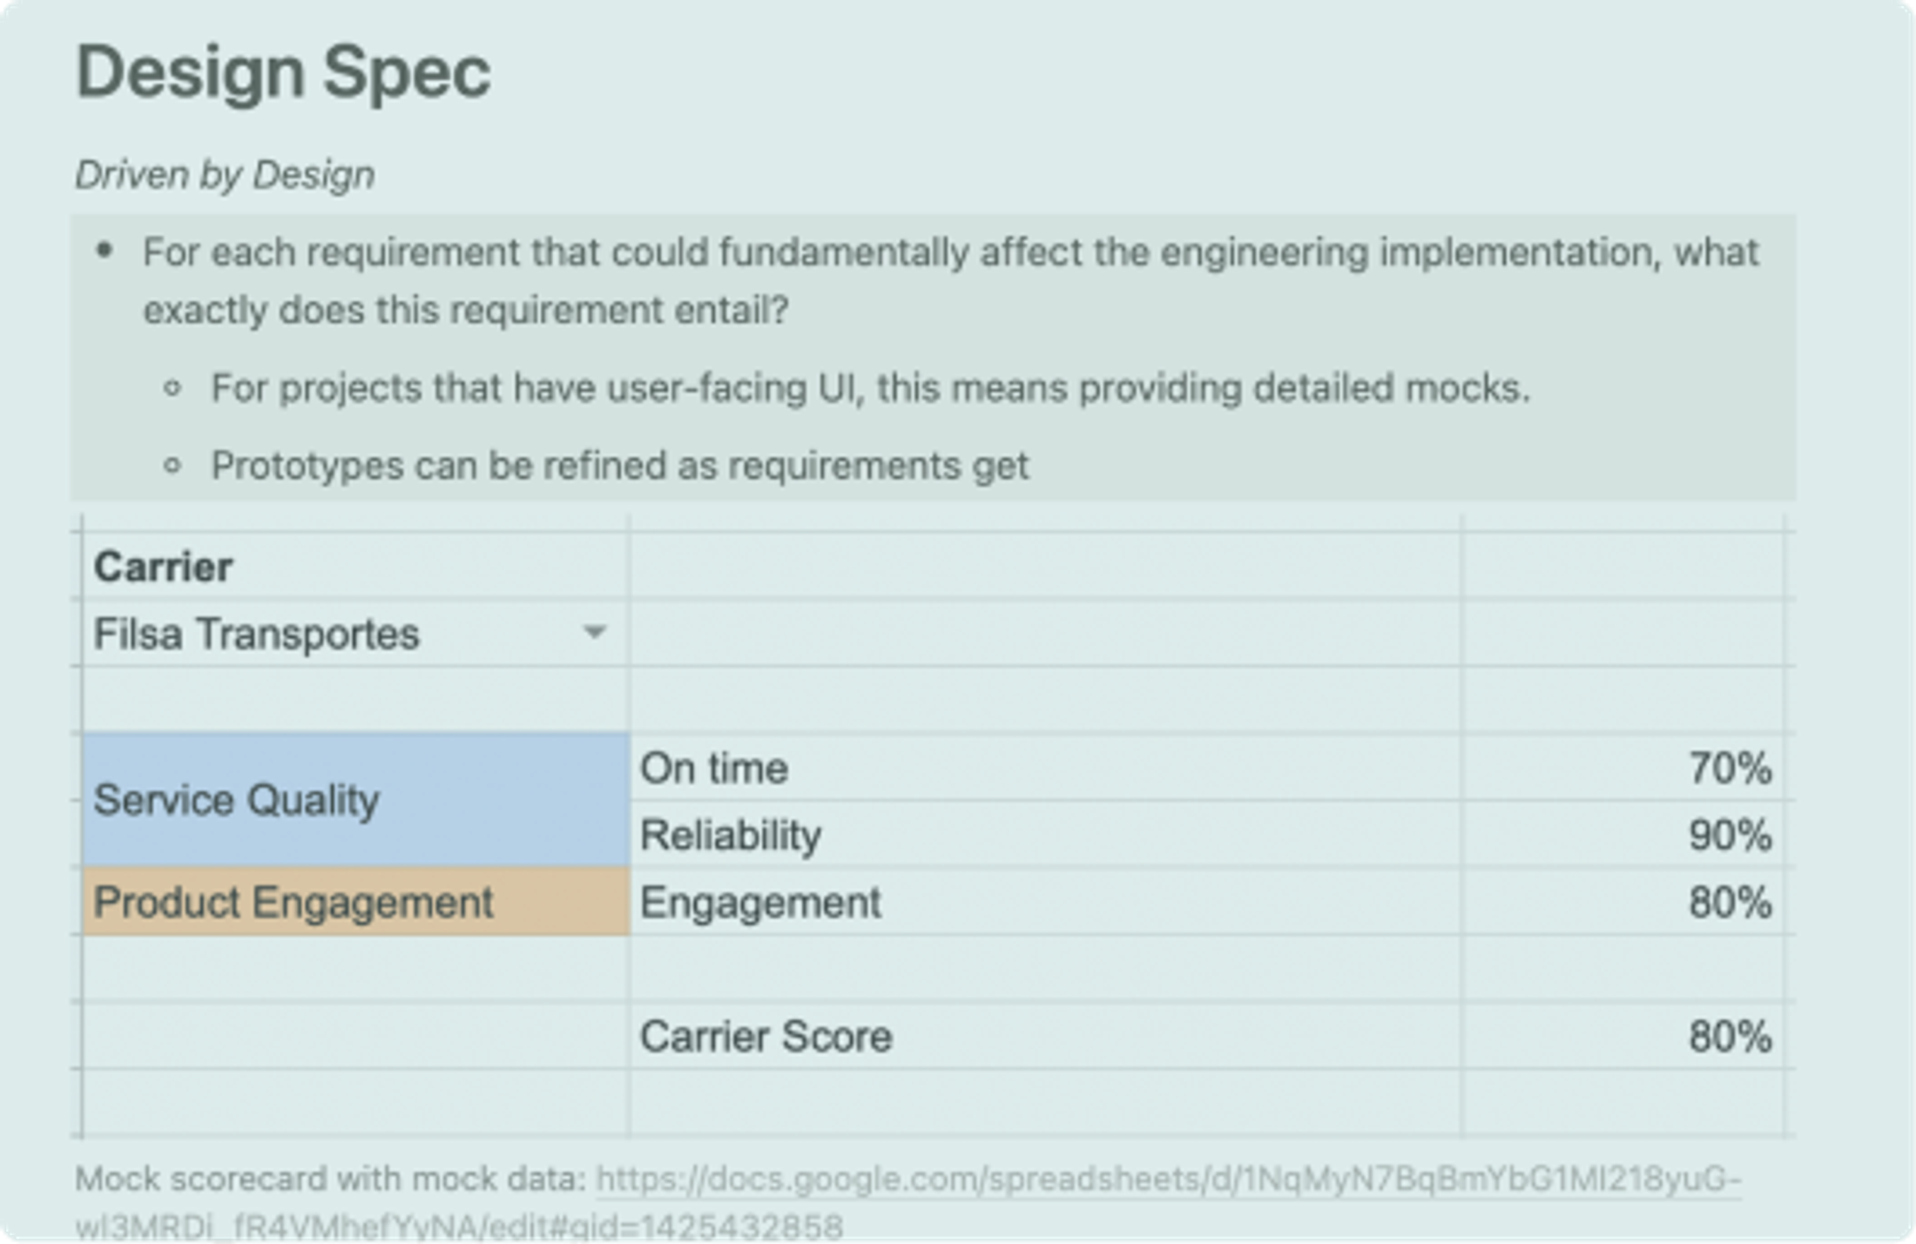Select the Product Engagement orange cell
Screen dimensions: 1916x1244
[355, 901]
